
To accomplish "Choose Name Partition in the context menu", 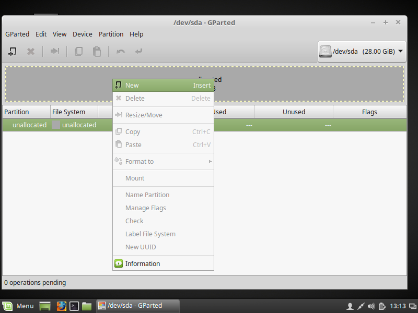I will 163,195.
